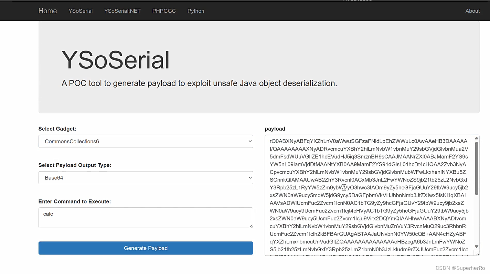This screenshot has width=490, height=274.
Task: Open the About page link
Action: 472,11
